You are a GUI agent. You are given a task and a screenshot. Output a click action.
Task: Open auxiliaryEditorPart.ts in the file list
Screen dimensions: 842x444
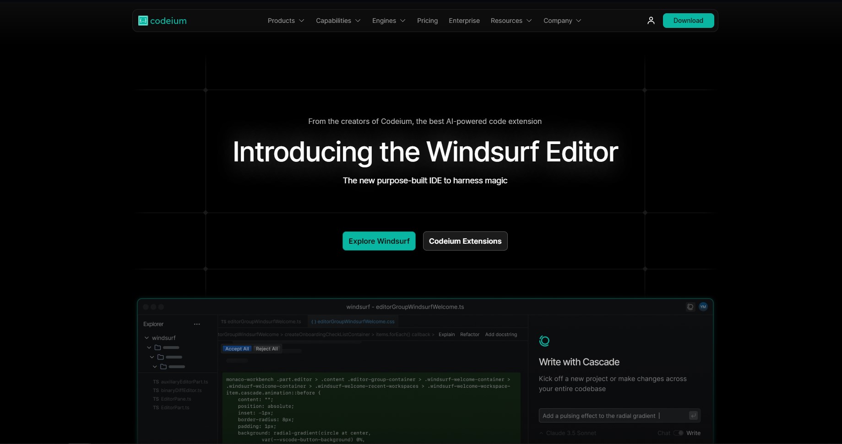[180, 382]
